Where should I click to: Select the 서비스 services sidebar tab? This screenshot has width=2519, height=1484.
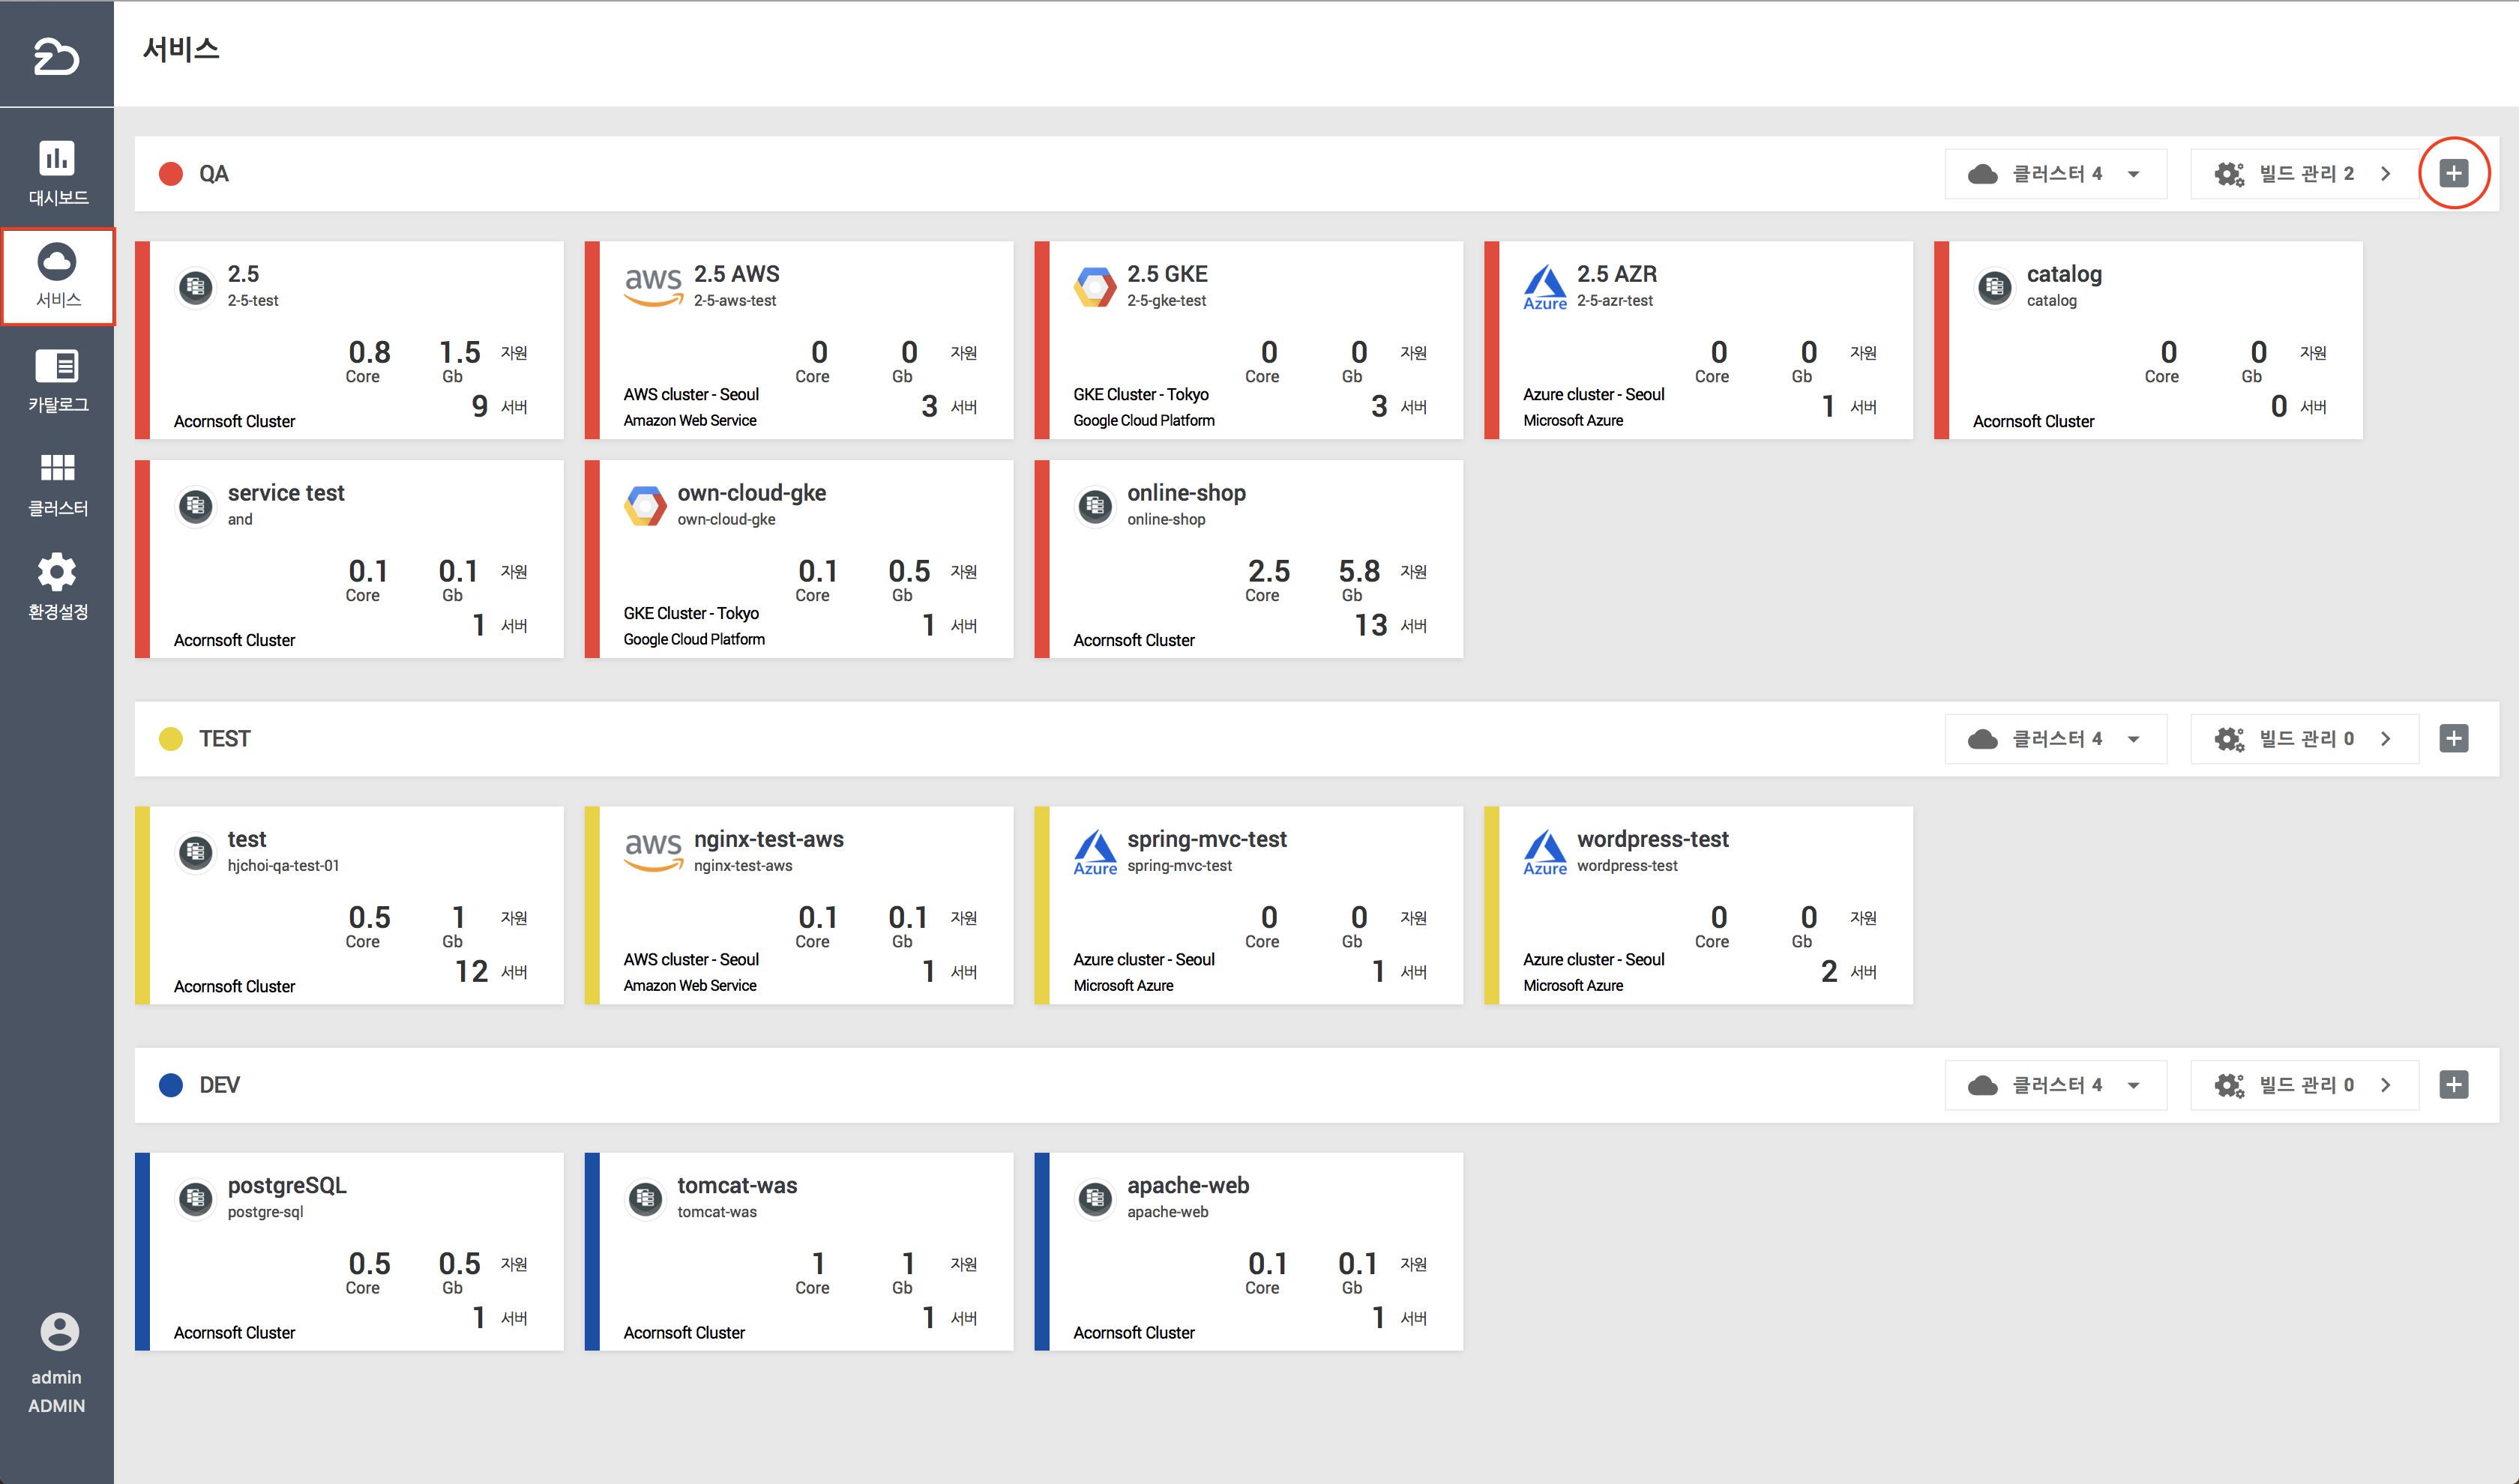(57, 276)
